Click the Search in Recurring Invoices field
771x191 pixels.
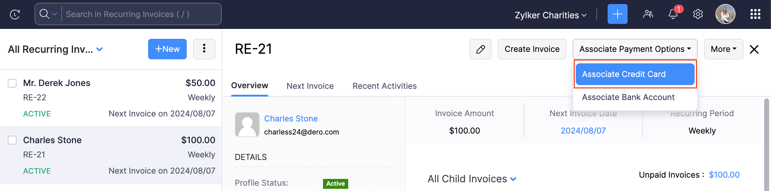140,14
